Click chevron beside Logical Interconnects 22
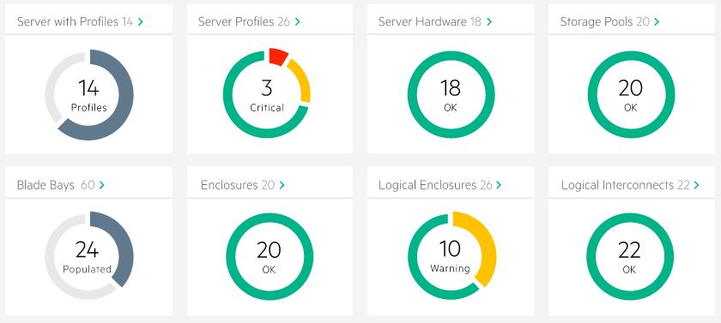The height and width of the screenshot is (323, 721). 697,185
